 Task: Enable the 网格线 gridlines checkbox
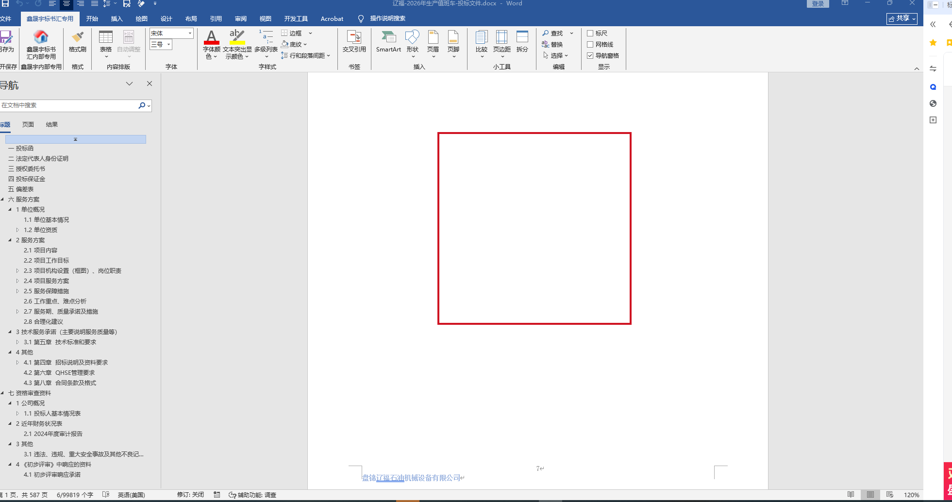click(x=590, y=44)
